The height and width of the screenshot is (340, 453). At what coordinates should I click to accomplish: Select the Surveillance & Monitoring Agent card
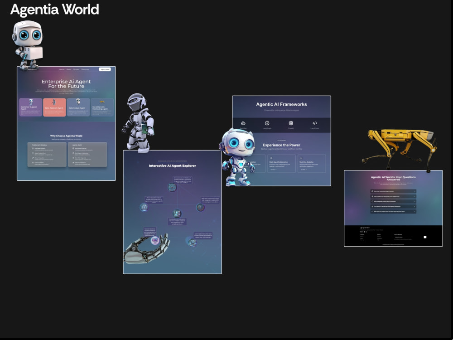point(102,107)
